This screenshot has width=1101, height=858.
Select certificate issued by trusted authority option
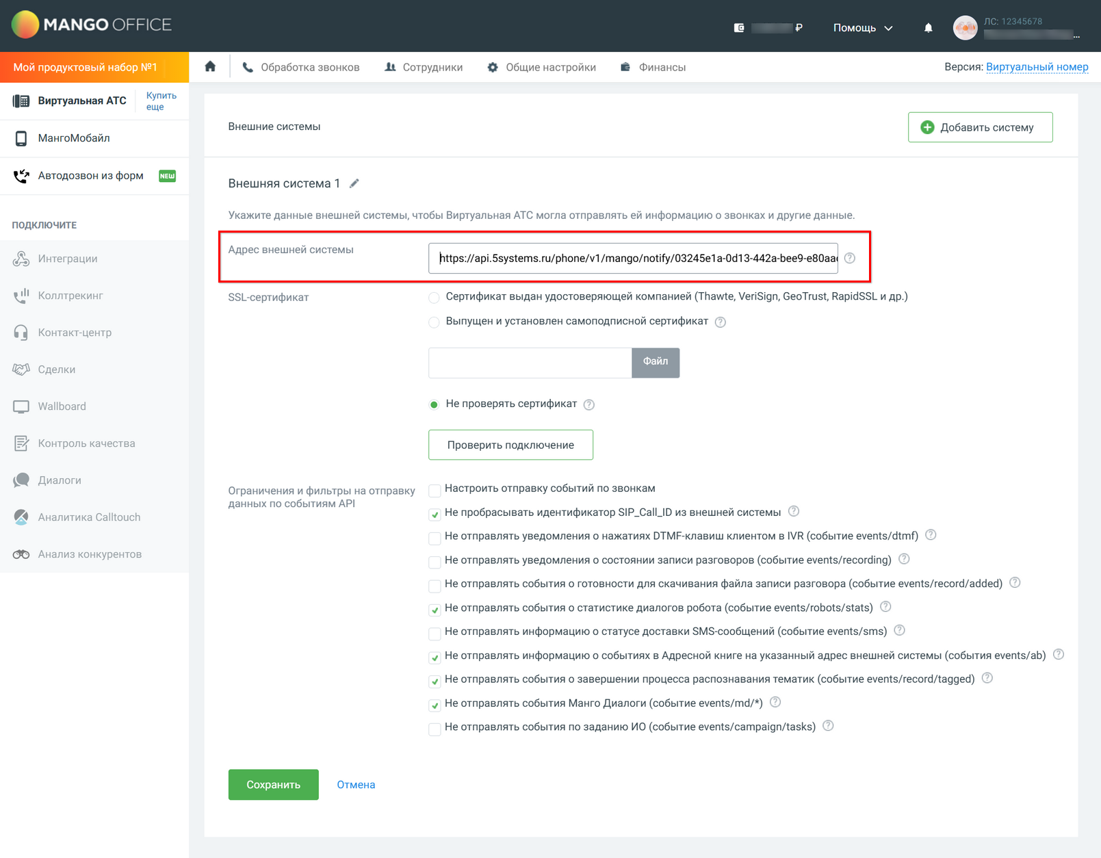click(434, 298)
